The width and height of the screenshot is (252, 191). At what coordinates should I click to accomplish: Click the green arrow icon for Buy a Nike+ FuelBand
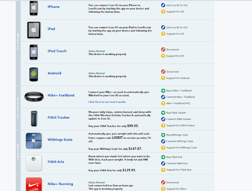click(x=163, y=91)
